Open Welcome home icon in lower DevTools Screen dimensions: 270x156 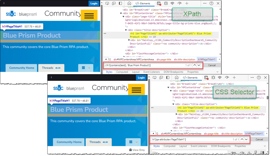[176, 77]
